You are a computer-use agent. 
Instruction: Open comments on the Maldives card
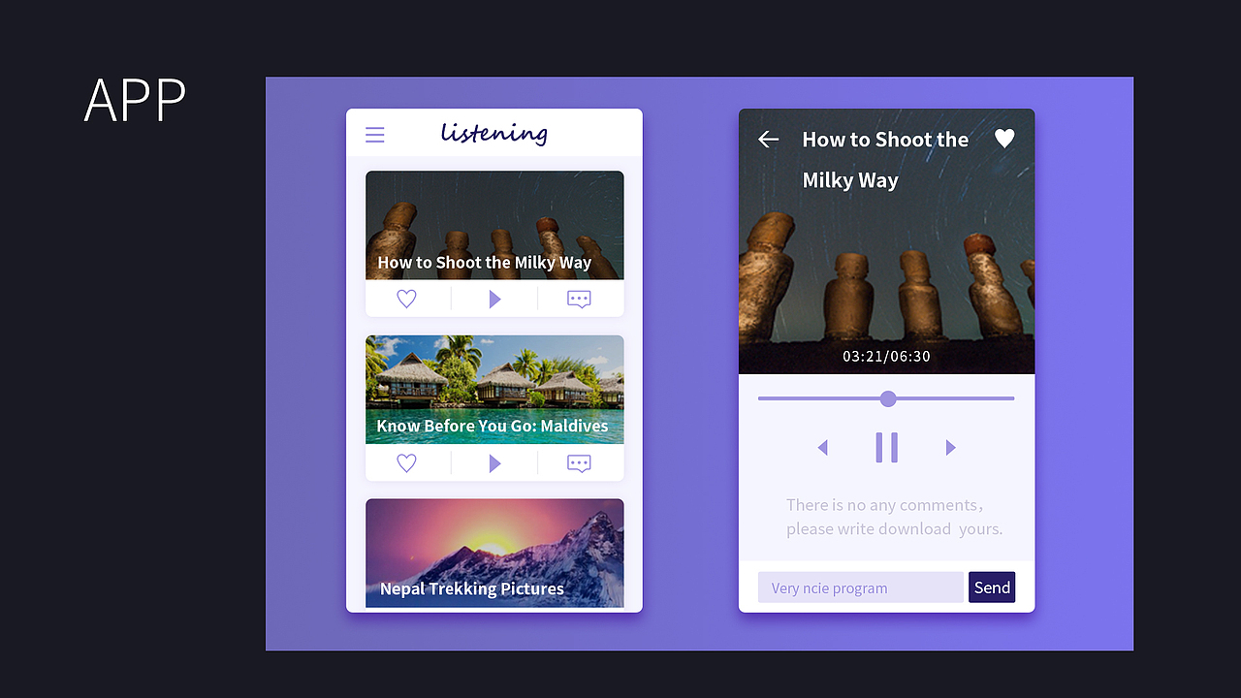click(579, 462)
